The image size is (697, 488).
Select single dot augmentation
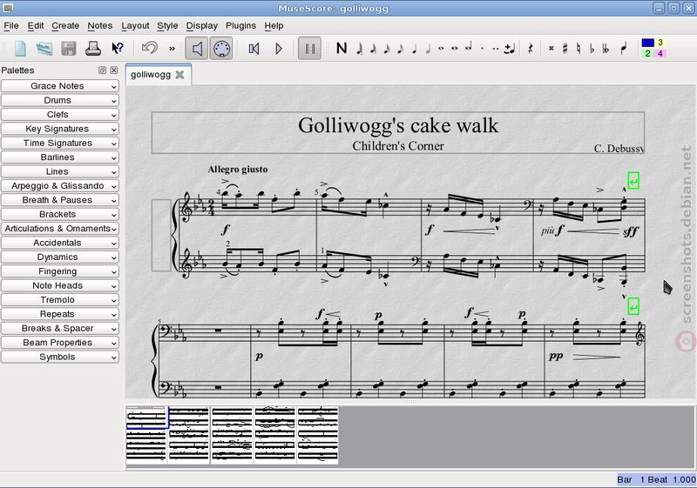pyautogui.click(x=482, y=49)
